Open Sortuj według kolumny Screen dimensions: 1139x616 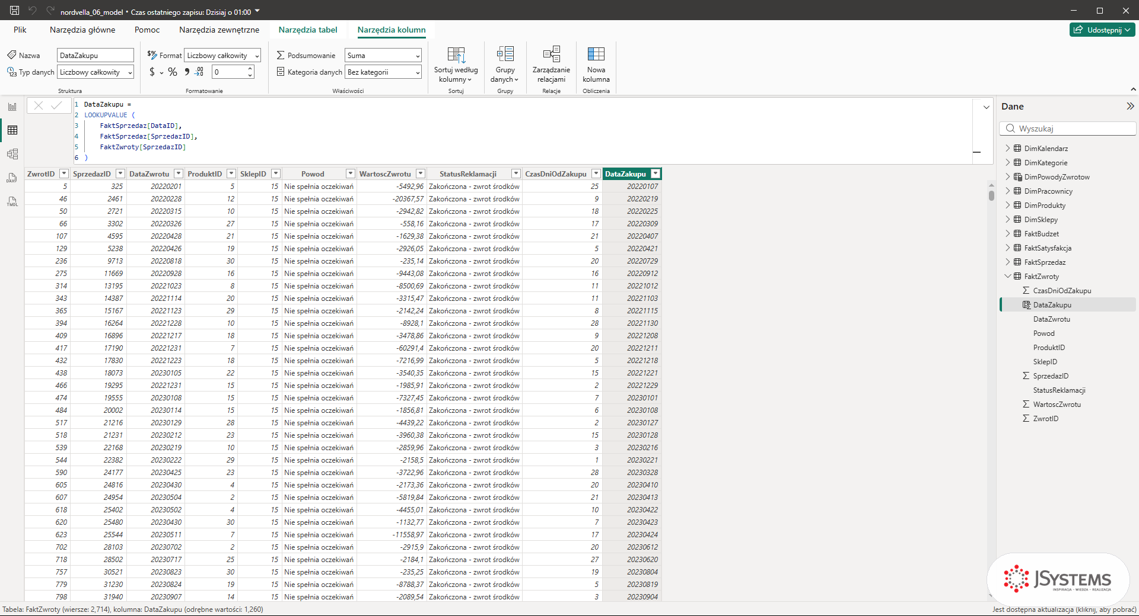tap(456, 65)
